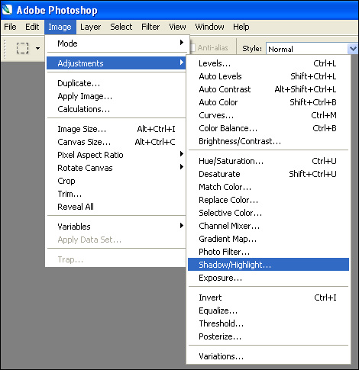Choose Variations… adjustment
Image resolution: width=359 pixels, height=370 pixels.
coord(268,356)
